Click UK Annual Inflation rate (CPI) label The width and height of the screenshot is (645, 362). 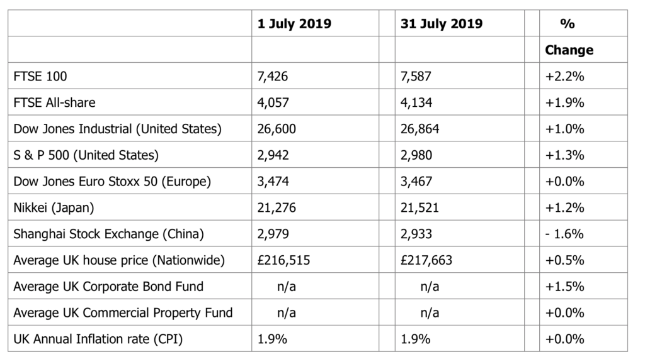click(98, 339)
